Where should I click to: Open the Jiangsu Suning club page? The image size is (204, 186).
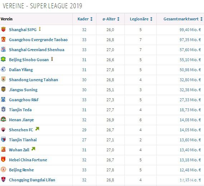[x=23, y=90]
